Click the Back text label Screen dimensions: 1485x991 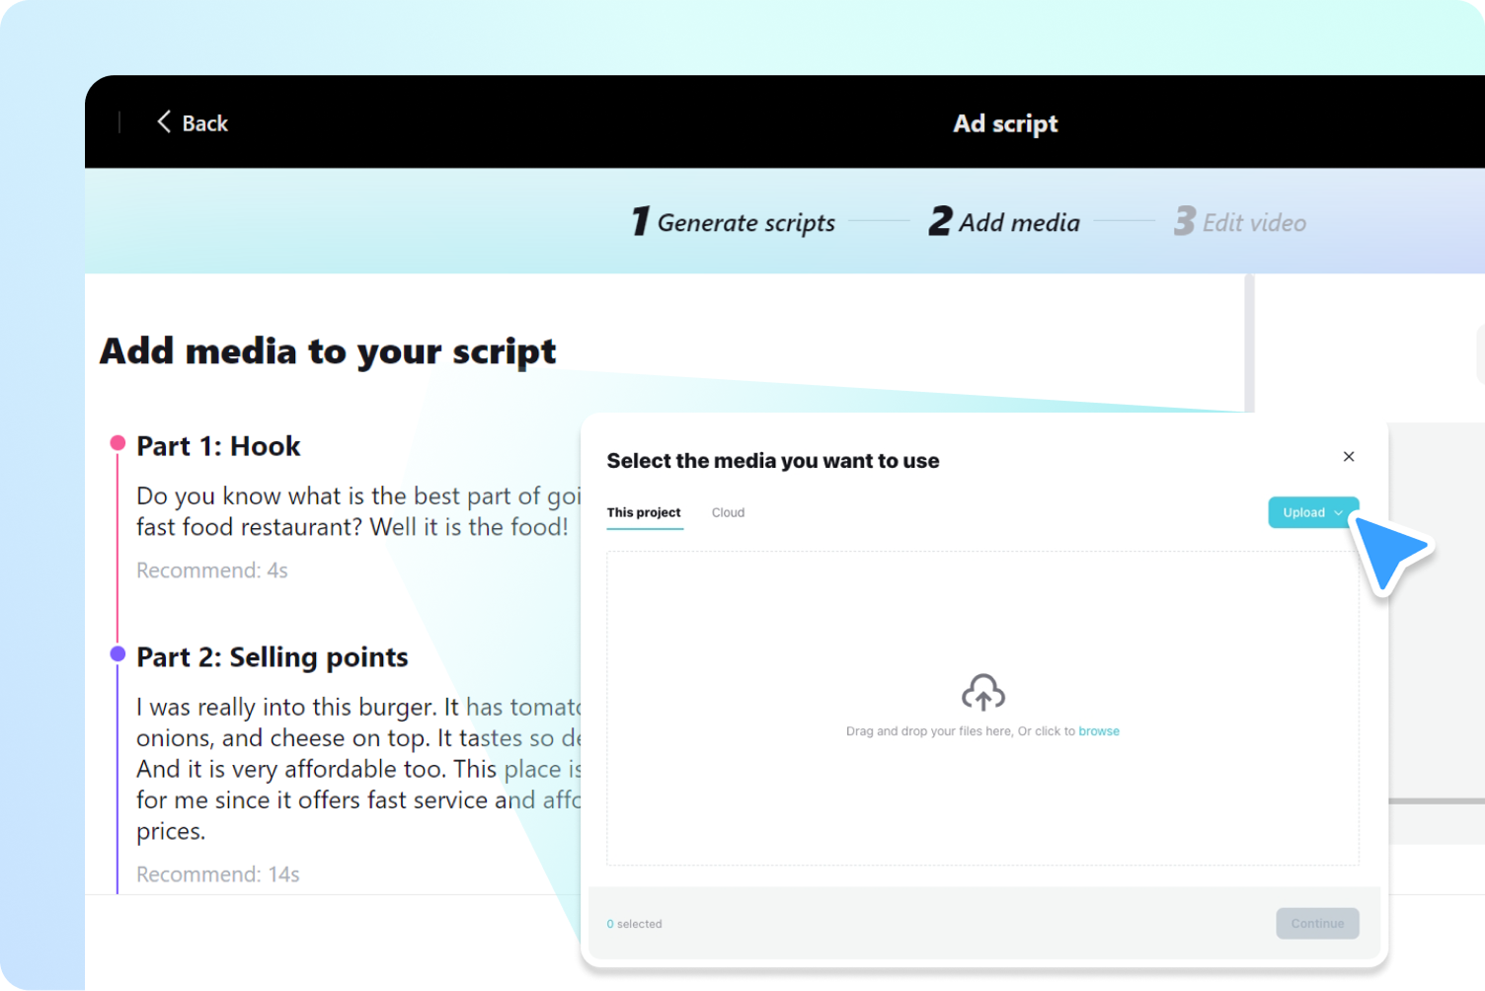(x=204, y=123)
